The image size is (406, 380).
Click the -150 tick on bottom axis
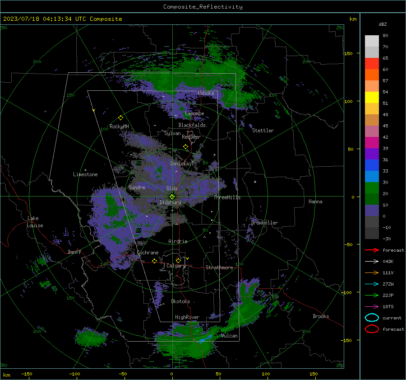pos(27,374)
